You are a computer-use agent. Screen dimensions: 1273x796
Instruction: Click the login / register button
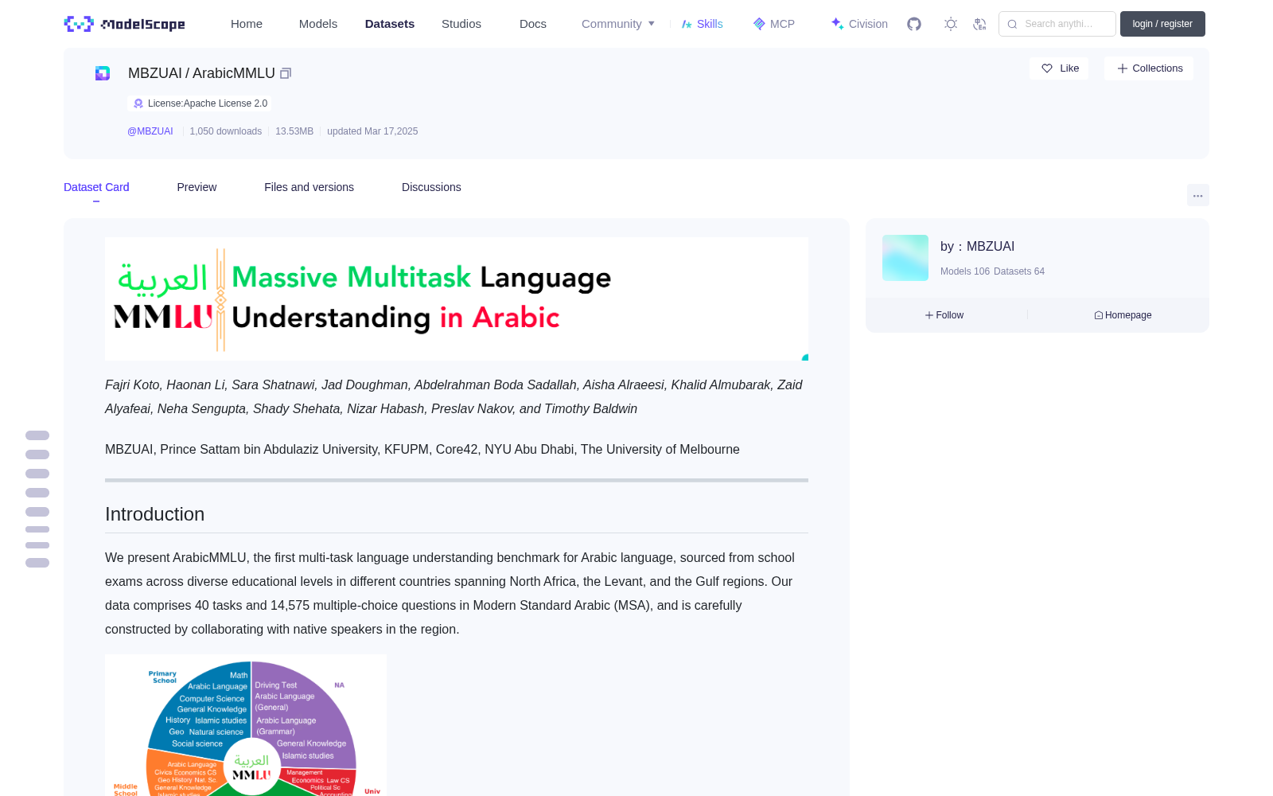[x=1162, y=24]
